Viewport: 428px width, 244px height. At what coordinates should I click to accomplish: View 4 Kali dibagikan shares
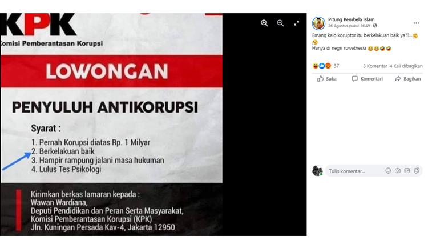point(406,66)
